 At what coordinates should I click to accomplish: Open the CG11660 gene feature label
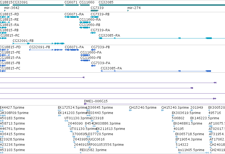point(87,2)
